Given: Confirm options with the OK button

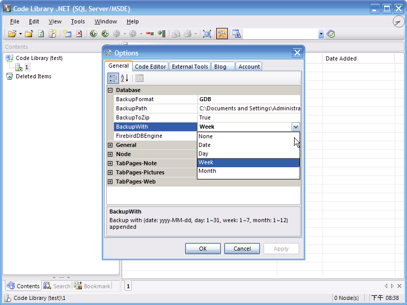Looking at the screenshot, I should click(x=203, y=249).
